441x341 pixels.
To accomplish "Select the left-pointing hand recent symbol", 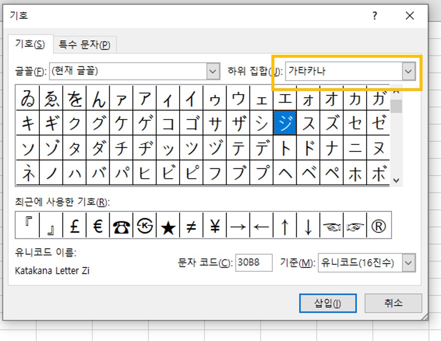I will [x=331, y=225].
